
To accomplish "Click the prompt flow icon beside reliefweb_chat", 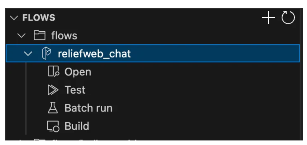I will 46,53.
